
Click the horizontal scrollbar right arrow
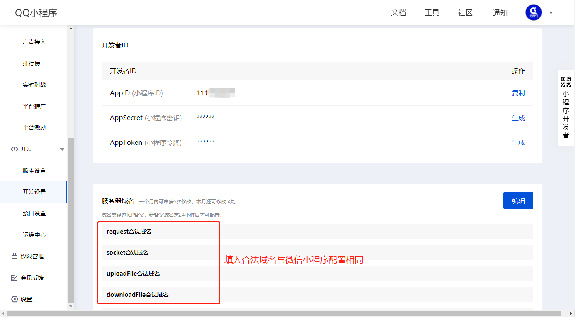(x=572, y=314)
